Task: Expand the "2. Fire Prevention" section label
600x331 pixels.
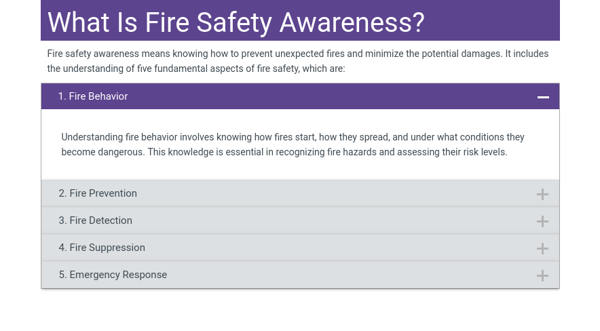Action: coord(98,193)
